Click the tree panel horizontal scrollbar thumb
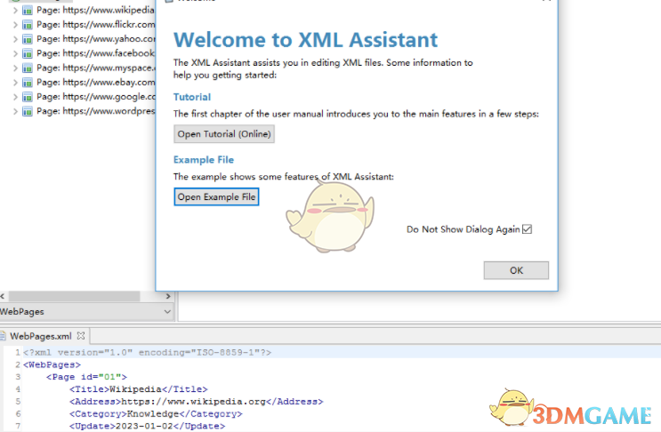Image resolution: width=661 pixels, height=432 pixels. [x=74, y=296]
